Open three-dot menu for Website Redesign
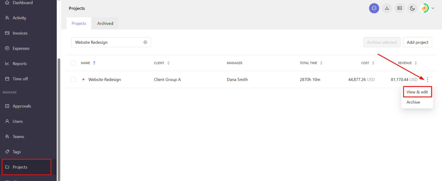This screenshot has height=181, width=442. [x=427, y=80]
